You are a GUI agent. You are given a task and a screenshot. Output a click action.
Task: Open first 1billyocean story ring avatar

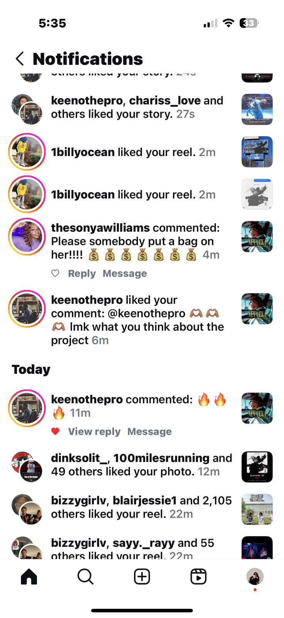click(x=27, y=152)
